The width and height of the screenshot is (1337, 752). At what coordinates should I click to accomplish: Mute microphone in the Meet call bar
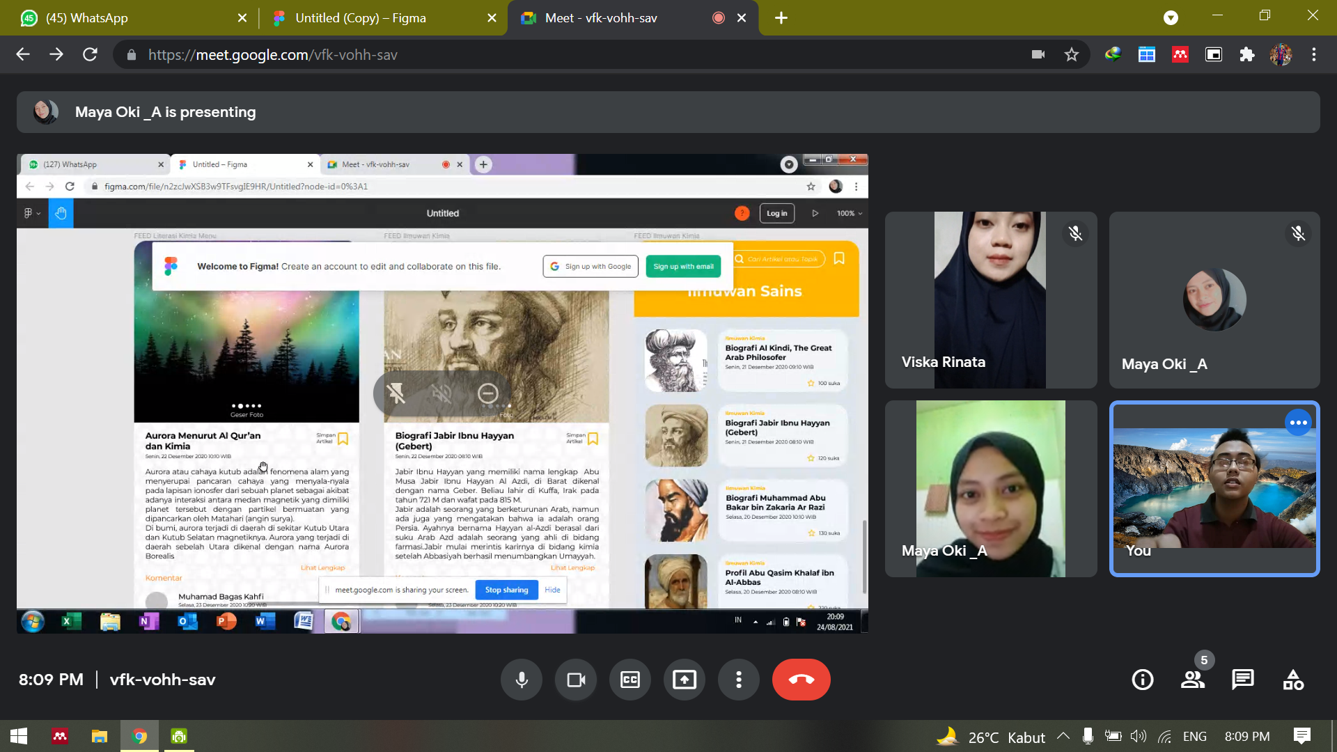[x=521, y=680]
